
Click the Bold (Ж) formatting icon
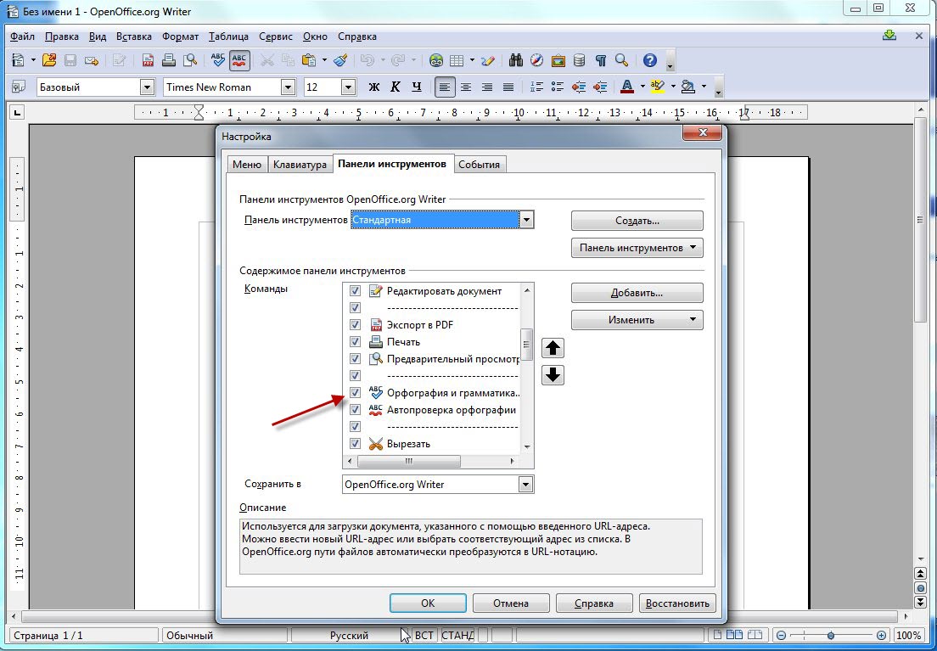[373, 87]
